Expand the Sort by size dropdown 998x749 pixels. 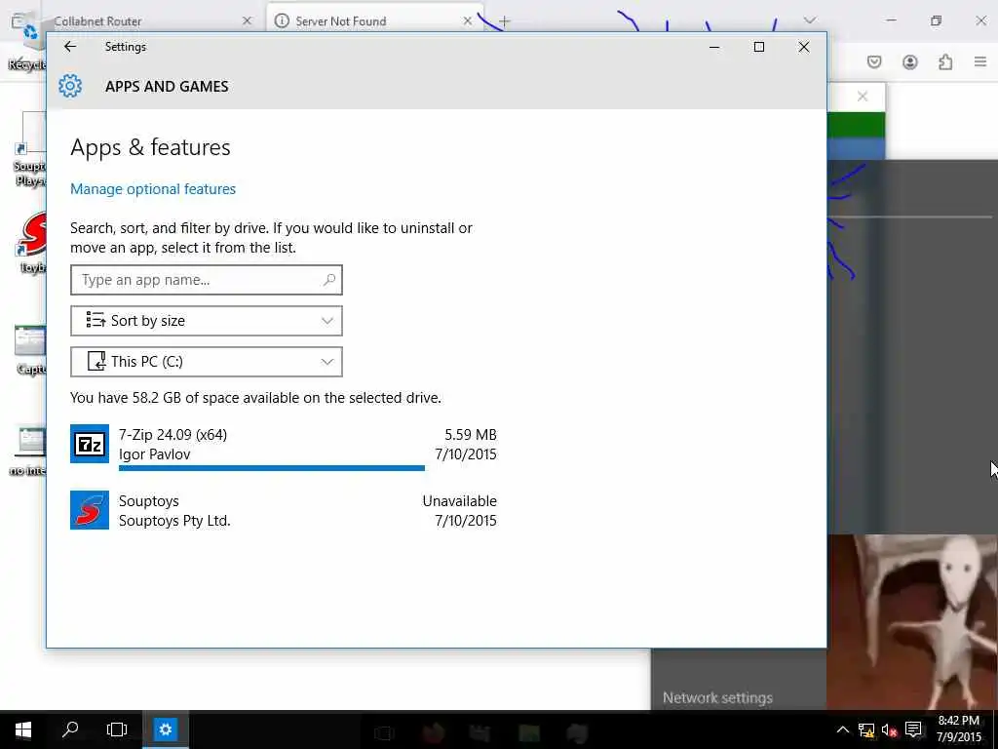pos(207,321)
